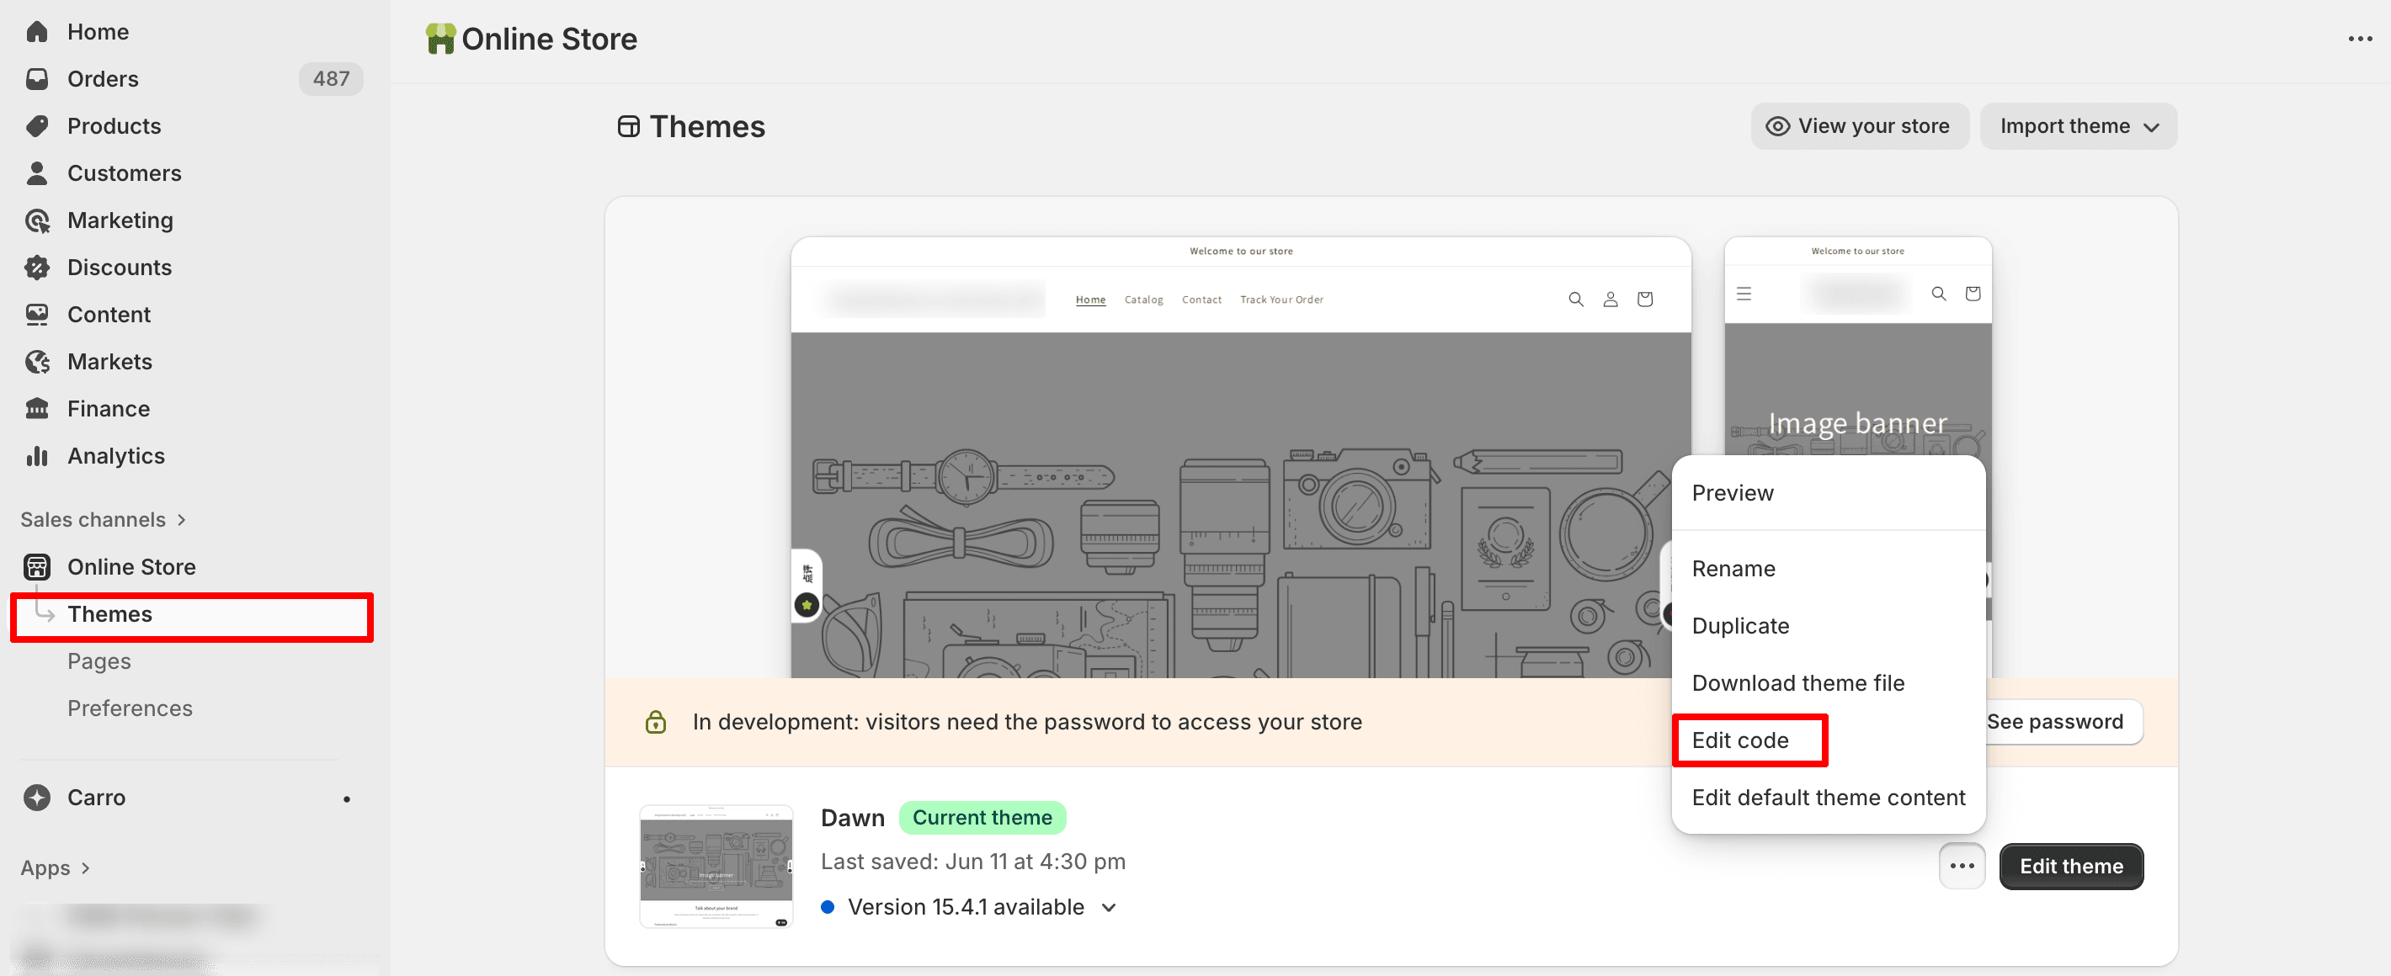Click the Analytics bar chart icon
This screenshot has width=2391, height=976.
pyautogui.click(x=37, y=457)
